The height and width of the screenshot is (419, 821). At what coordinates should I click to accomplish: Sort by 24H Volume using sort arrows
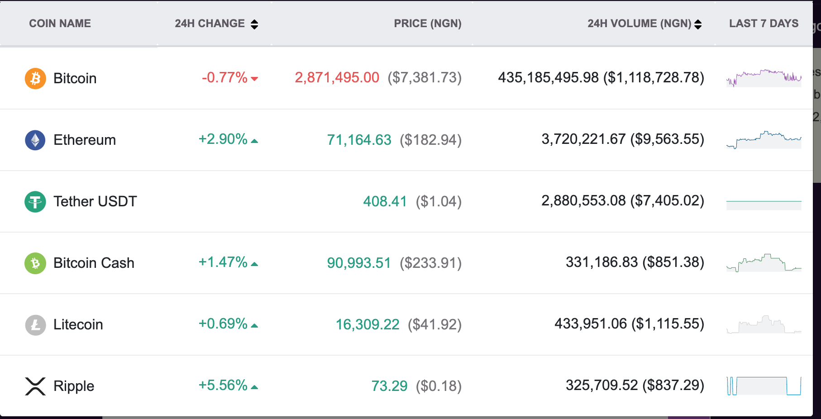(698, 24)
